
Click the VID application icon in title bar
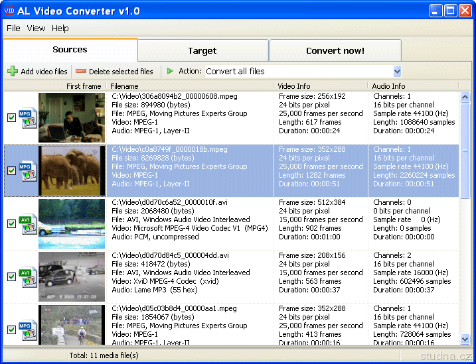point(9,11)
